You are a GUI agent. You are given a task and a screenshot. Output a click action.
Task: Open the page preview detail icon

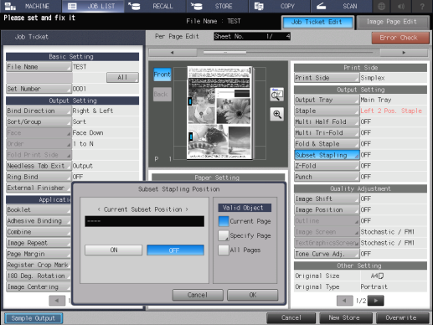(x=277, y=95)
